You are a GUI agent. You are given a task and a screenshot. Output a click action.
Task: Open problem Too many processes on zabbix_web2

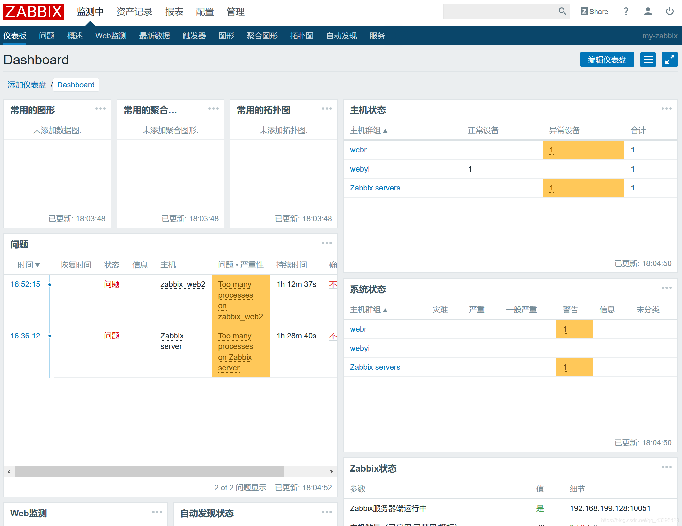(x=240, y=300)
